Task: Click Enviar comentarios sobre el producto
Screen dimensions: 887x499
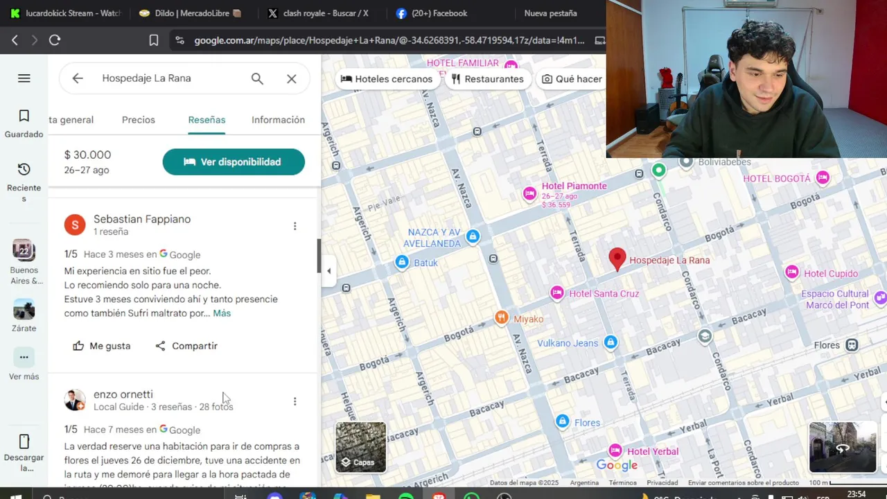Action: tap(744, 483)
